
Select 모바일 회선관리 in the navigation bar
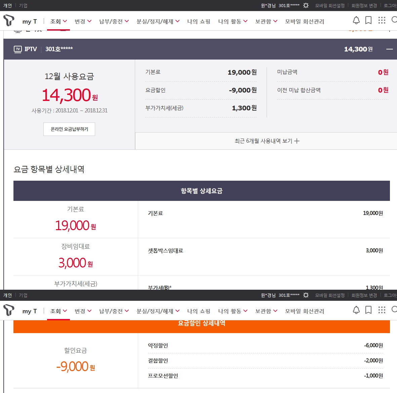[305, 22]
